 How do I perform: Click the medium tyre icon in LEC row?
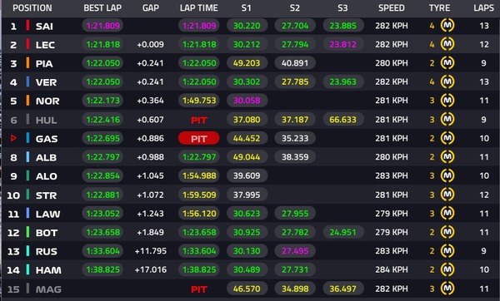click(x=447, y=44)
